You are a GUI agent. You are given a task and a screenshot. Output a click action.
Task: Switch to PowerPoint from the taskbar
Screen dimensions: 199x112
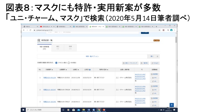104,110
